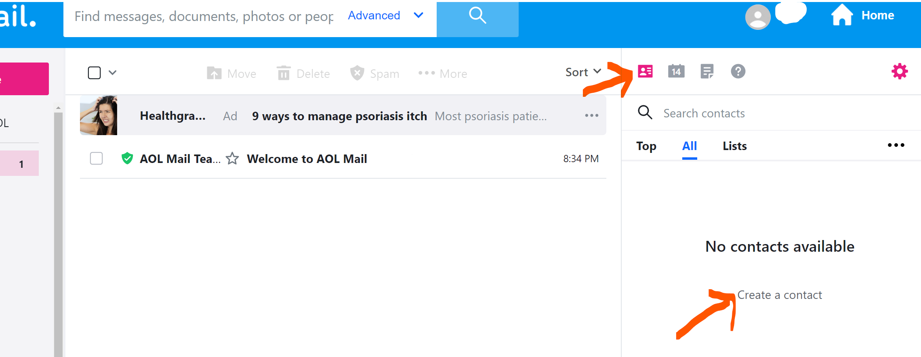
Task: Click the Help question mark icon
Action: [x=738, y=71]
